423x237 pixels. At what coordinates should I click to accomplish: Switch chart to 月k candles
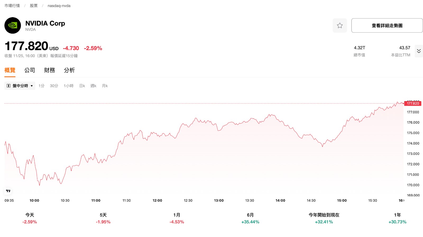(105, 86)
